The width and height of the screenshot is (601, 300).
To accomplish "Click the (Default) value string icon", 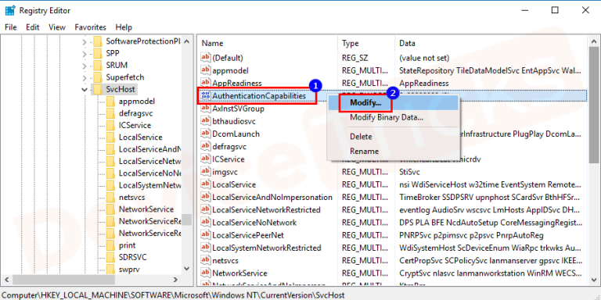I will tap(207, 58).
